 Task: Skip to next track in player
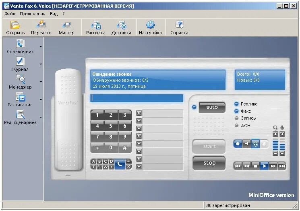[282, 166]
